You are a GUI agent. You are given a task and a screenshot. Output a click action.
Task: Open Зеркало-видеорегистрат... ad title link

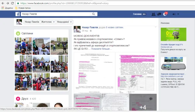click(173, 74)
